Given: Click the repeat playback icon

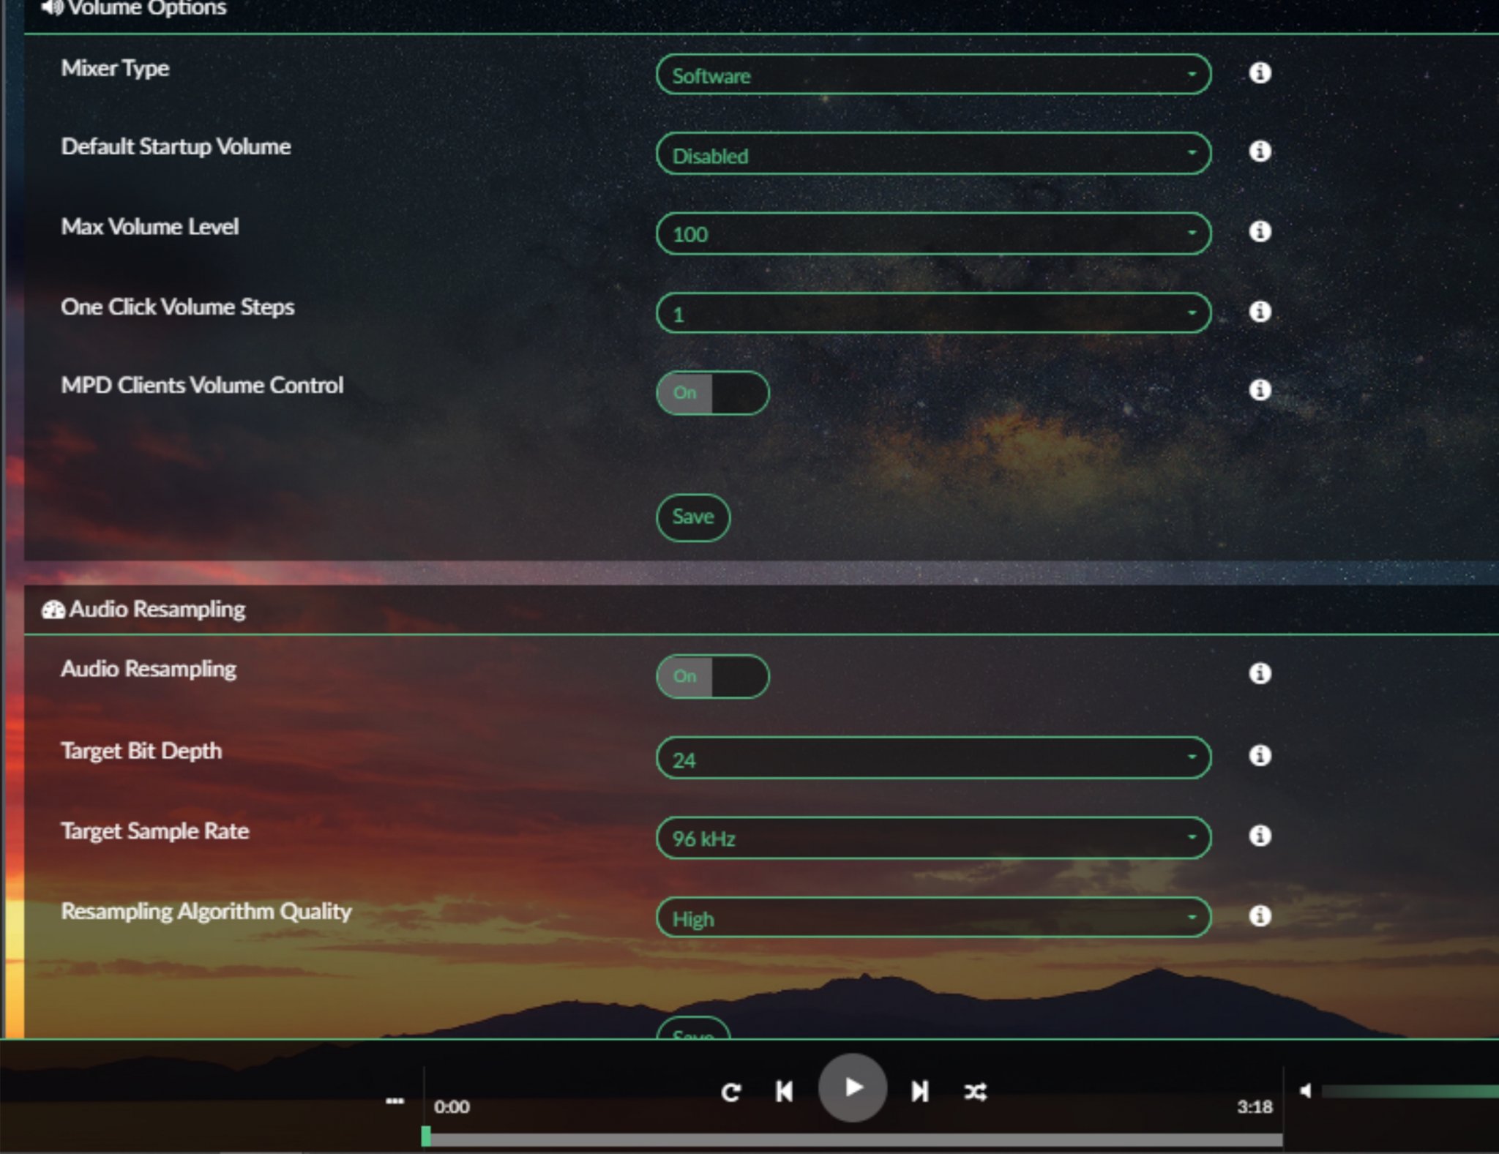Looking at the screenshot, I should point(730,1093).
